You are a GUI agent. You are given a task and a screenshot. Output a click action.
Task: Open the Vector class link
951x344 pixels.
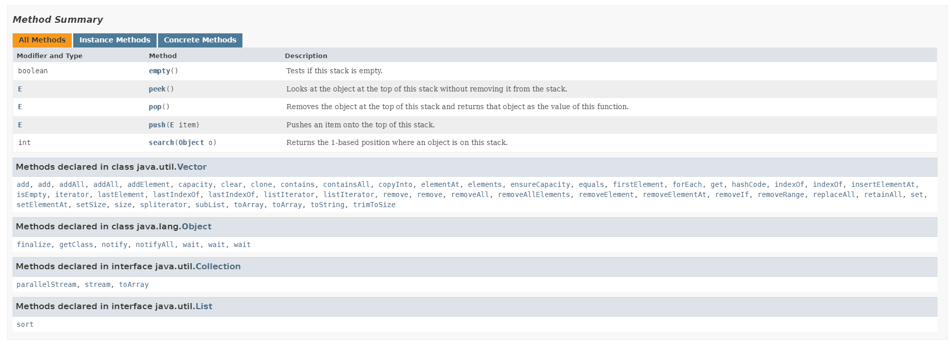192,167
